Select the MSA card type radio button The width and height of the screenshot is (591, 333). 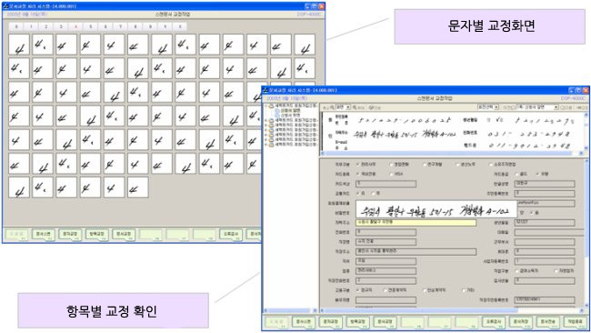click(x=391, y=174)
